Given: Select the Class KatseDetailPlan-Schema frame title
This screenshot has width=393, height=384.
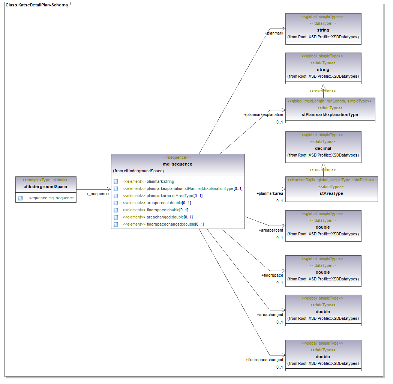Looking at the screenshot, I should (36, 5).
